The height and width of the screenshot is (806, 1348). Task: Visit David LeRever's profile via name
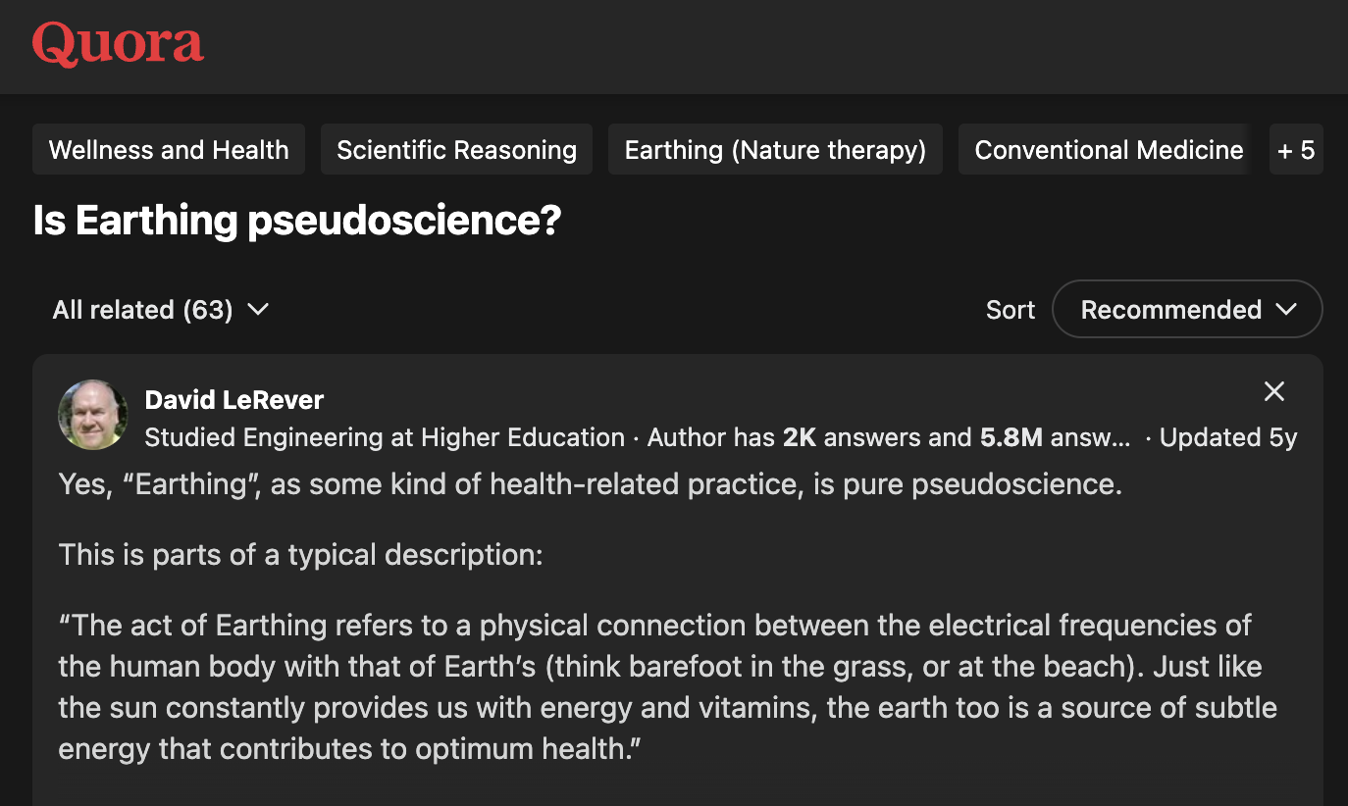233,400
